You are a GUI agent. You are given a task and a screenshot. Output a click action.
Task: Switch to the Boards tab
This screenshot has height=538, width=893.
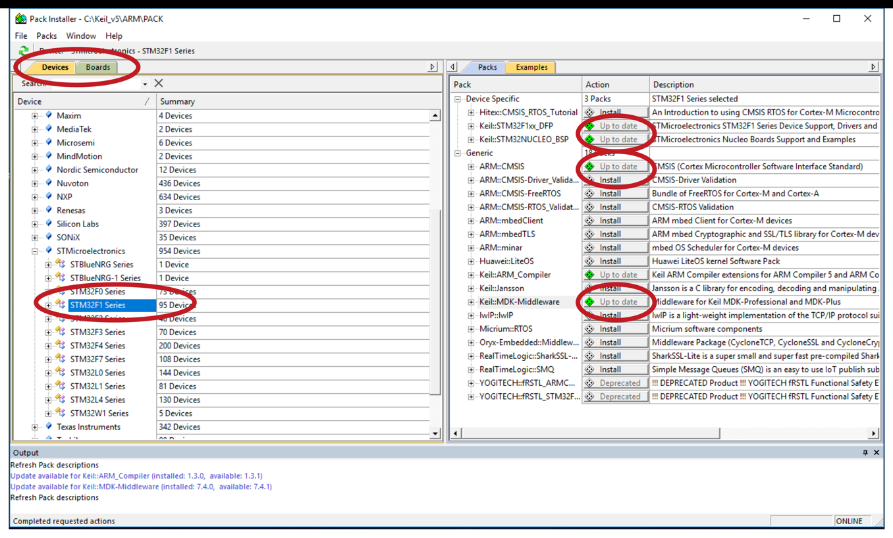[x=97, y=67]
